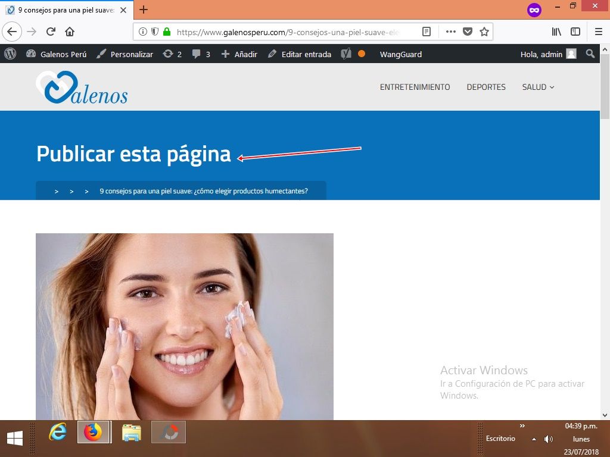Expand the Escritorio toolbar chevron

point(522,426)
